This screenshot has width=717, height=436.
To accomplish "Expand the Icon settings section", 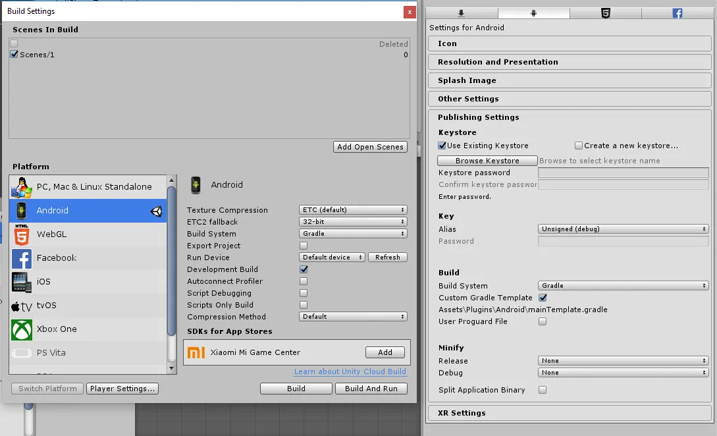I will (x=570, y=43).
